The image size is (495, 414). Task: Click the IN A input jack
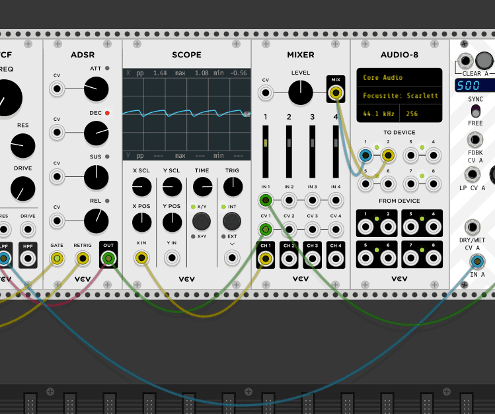point(477,261)
